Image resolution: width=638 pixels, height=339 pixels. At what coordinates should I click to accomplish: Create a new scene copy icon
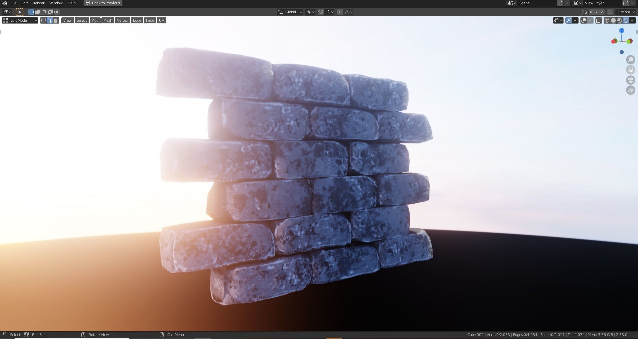click(560, 3)
